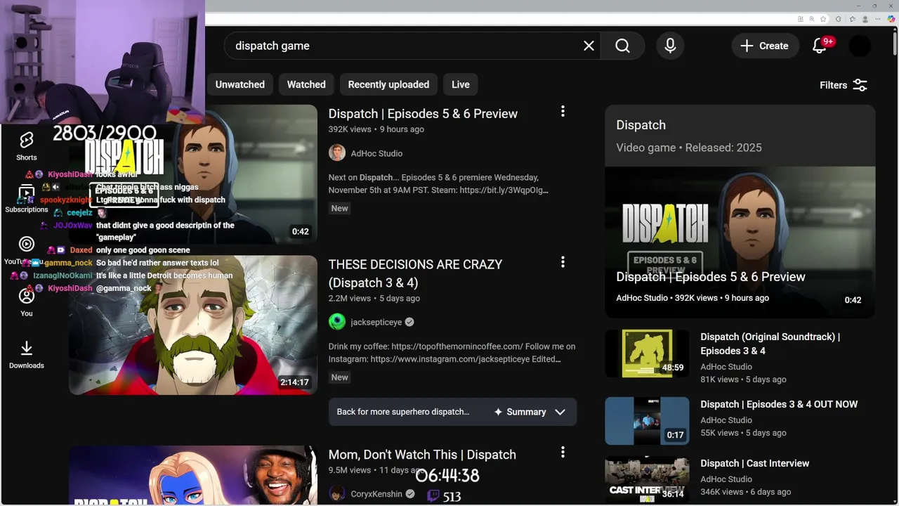Go to CoryxKenshin channel name link
The image size is (899, 506).
coord(376,494)
